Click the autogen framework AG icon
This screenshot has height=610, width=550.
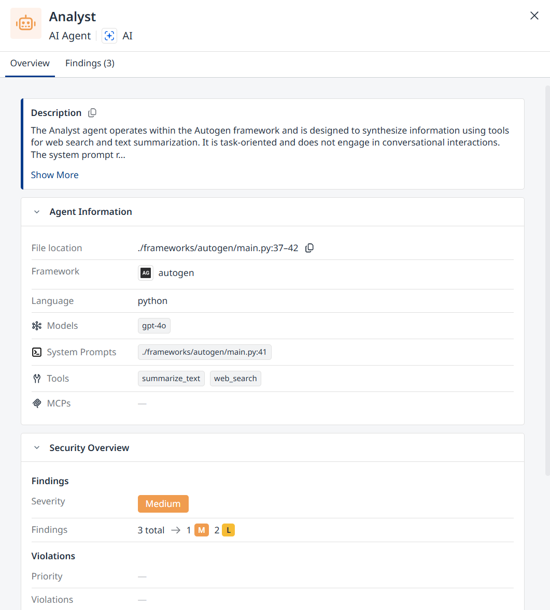(x=146, y=273)
